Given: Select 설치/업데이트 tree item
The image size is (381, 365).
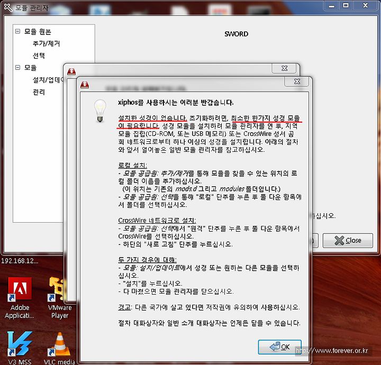Looking at the screenshot, I should tap(48, 80).
